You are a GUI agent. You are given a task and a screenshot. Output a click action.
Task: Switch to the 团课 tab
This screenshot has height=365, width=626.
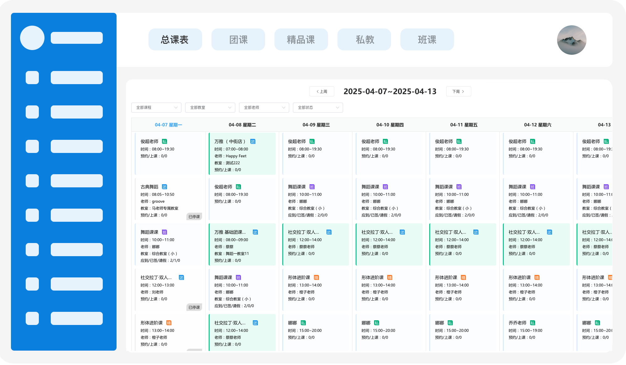pos(238,40)
